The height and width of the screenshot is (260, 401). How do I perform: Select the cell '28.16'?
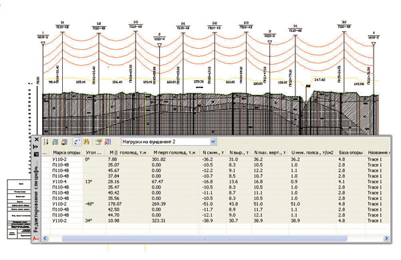click(x=114, y=182)
